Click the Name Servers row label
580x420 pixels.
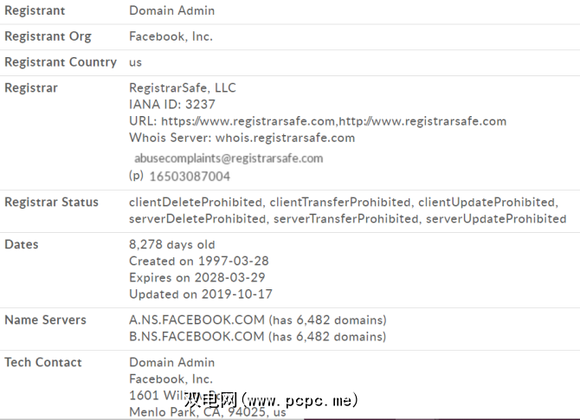click(45, 320)
